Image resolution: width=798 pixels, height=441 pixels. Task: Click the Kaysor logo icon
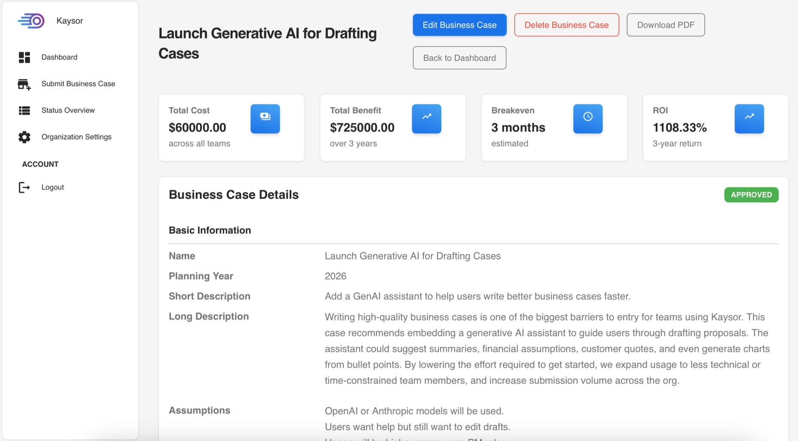(31, 21)
